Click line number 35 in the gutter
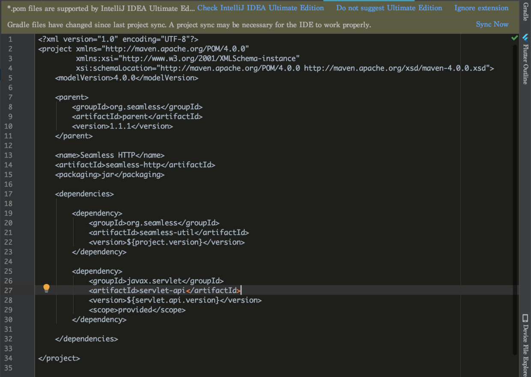This screenshot has height=377, width=531. click(x=8, y=368)
